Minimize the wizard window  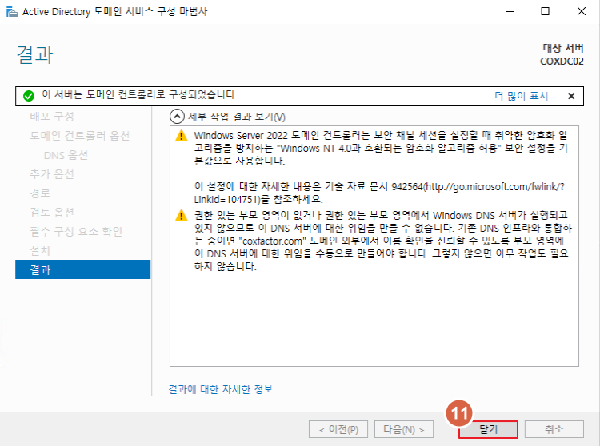click(510, 11)
